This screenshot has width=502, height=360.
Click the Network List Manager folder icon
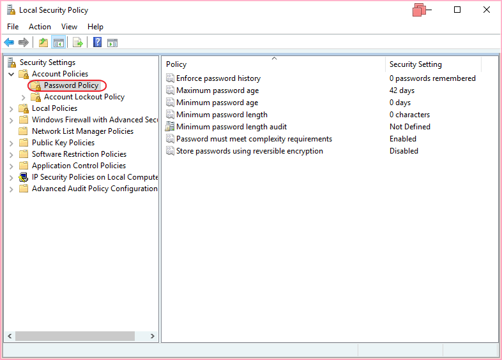[23, 131]
